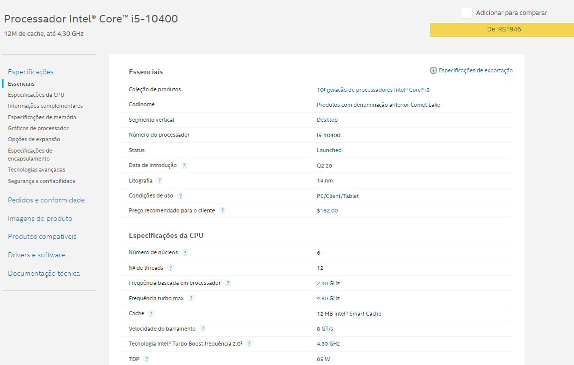Viewport: 574px width, 365px height.
Task: Click the Desktop segment value
Action: tap(327, 120)
